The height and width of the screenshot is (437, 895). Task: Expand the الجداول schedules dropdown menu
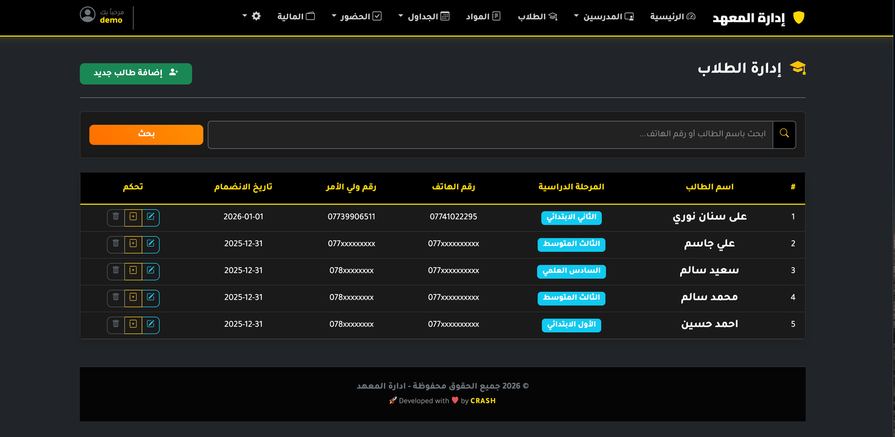pyautogui.click(x=423, y=16)
